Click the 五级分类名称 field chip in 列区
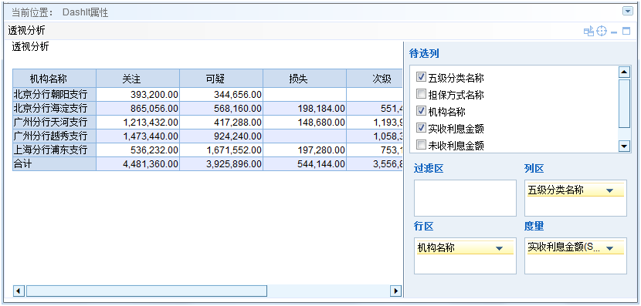Image resolution: width=641 pixels, height=306 pixels. pos(575,190)
